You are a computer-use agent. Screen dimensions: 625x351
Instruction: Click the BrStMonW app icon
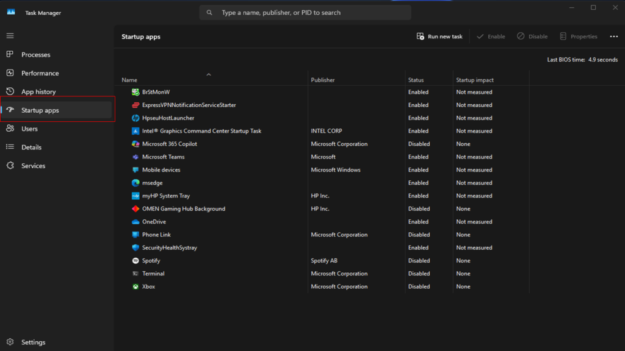(x=135, y=92)
